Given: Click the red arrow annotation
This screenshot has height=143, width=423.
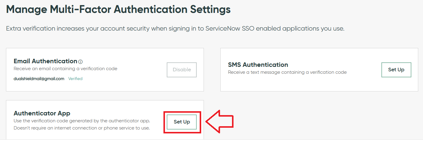Looking at the screenshot, I should pos(219,122).
